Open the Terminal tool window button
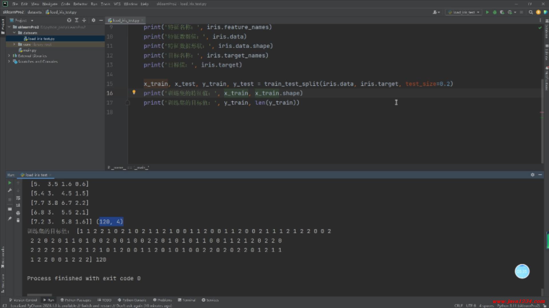Screen dimensions: 549x308 click(187, 300)
